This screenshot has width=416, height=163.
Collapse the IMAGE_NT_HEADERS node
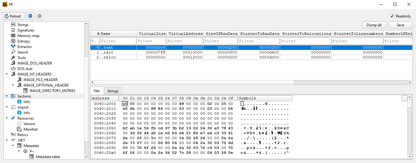tap(7, 74)
